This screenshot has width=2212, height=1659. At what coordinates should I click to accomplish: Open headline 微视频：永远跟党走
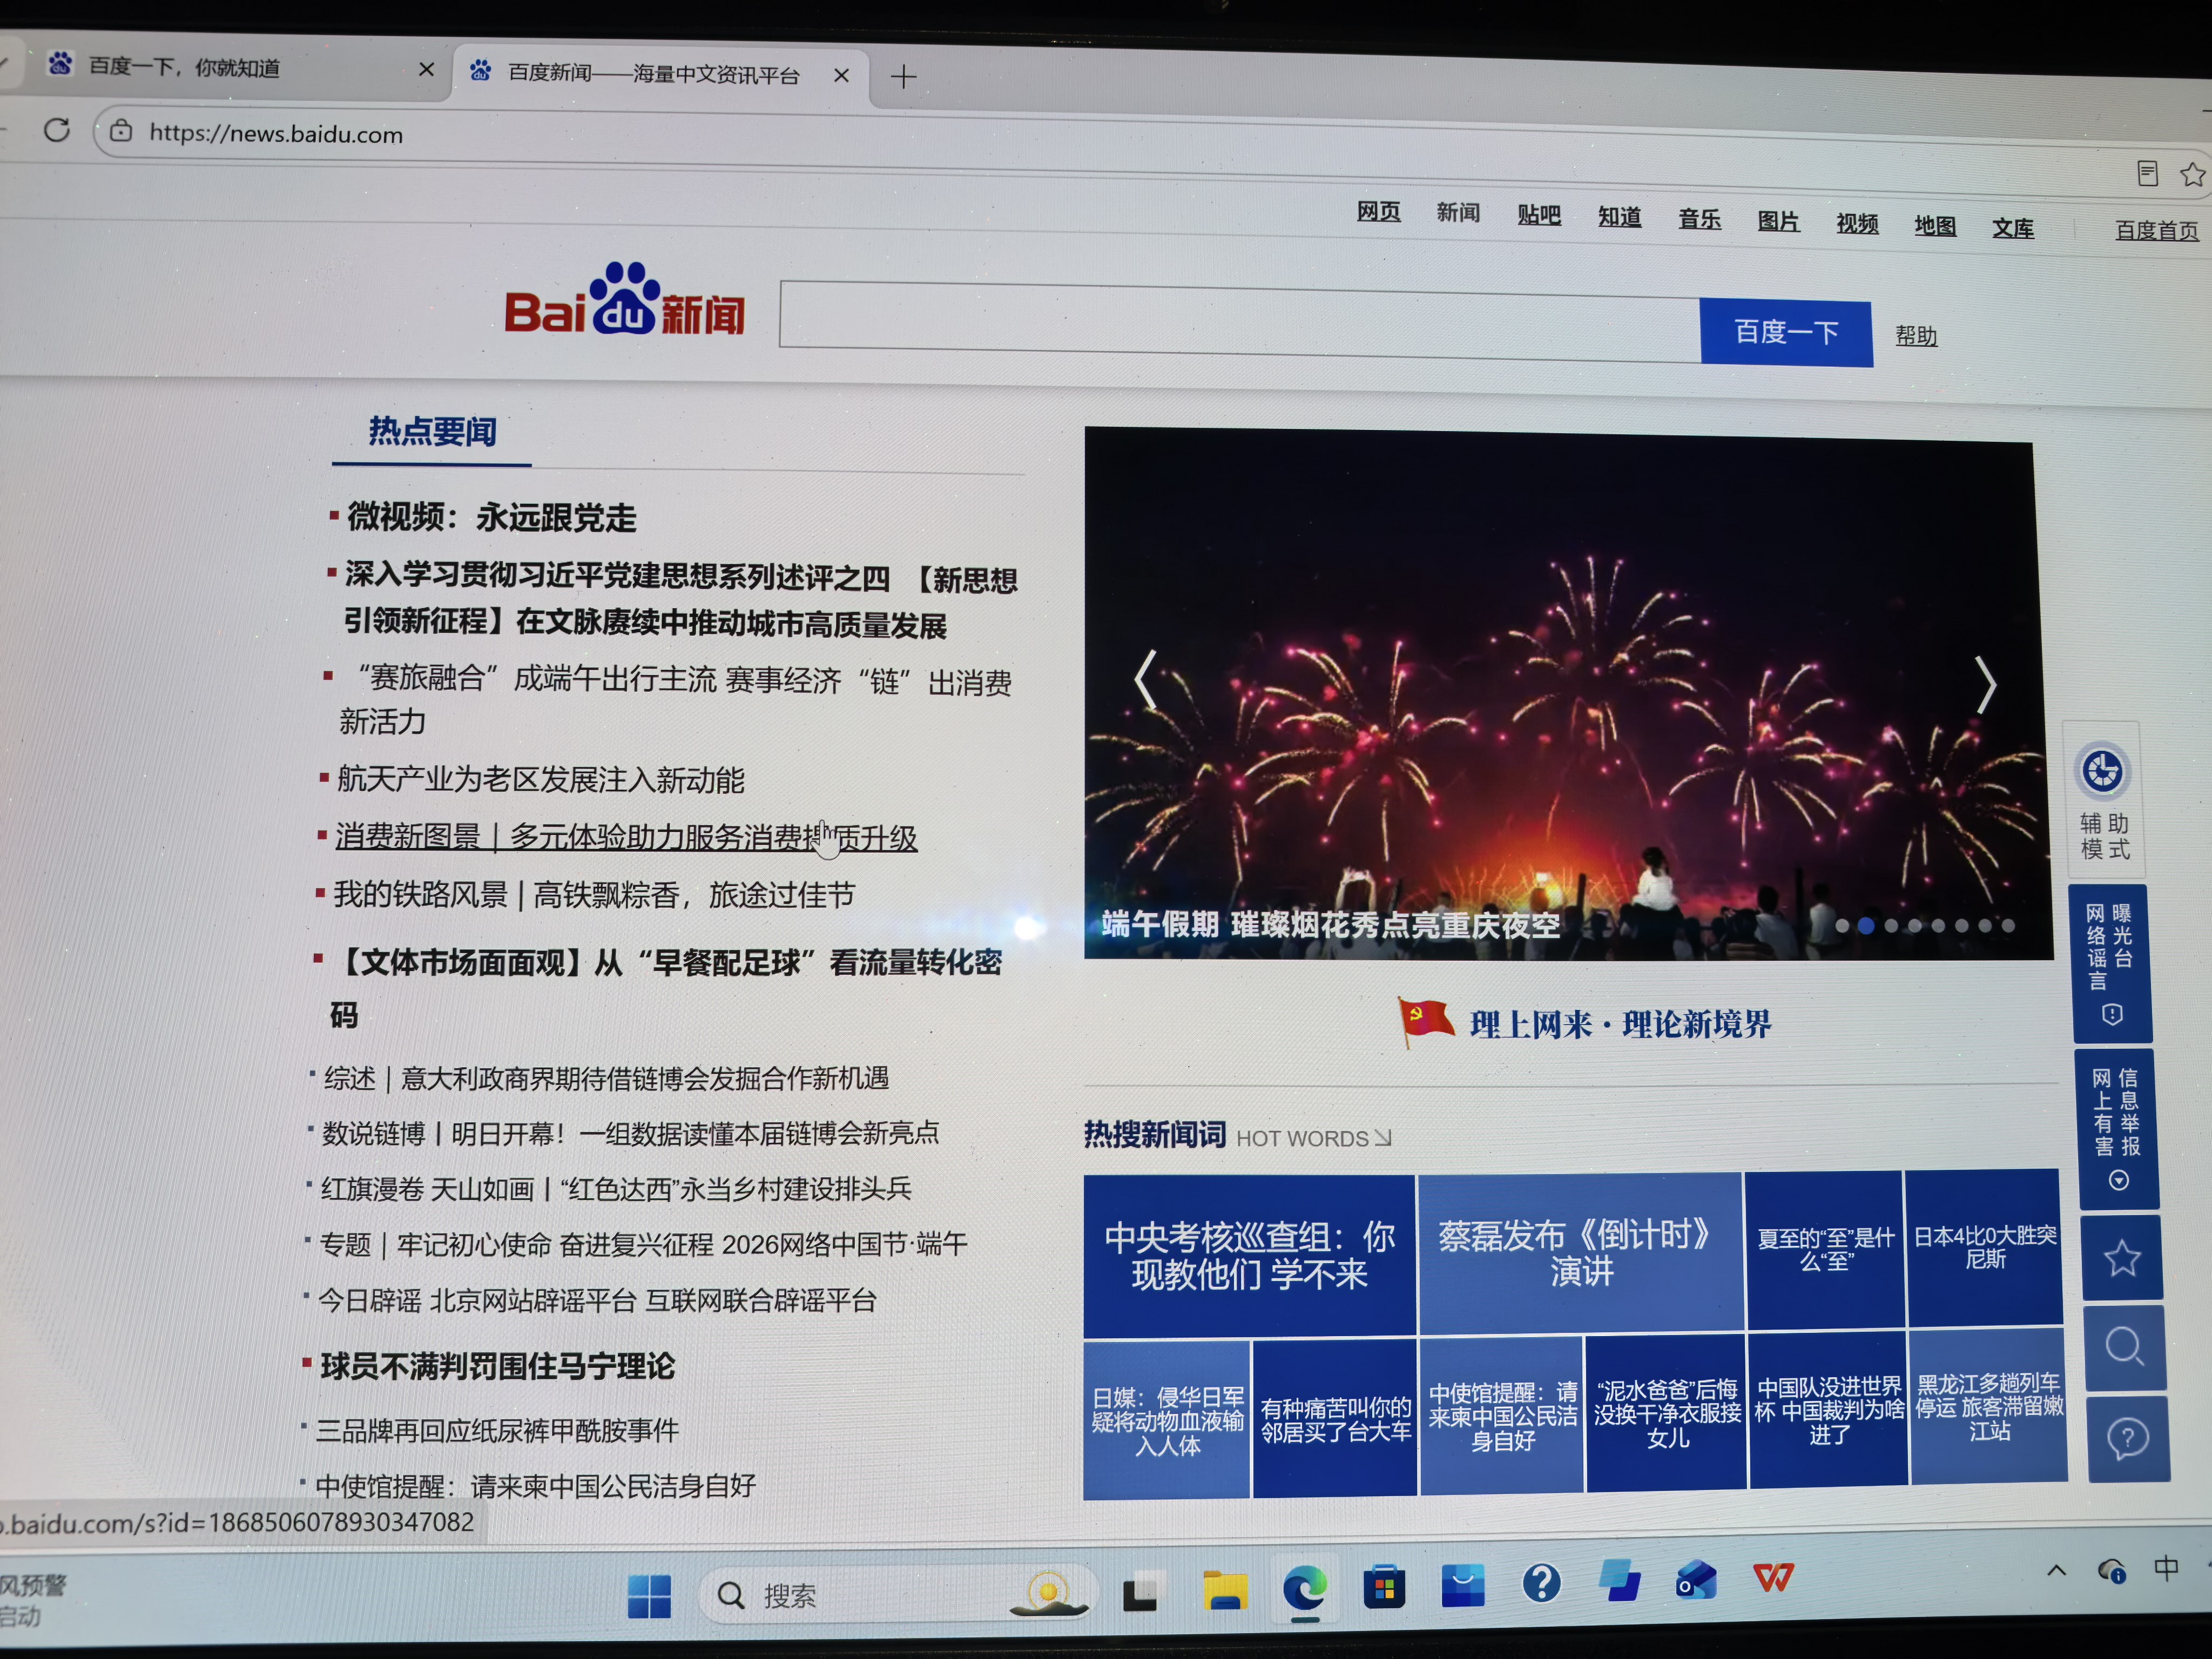tap(491, 517)
